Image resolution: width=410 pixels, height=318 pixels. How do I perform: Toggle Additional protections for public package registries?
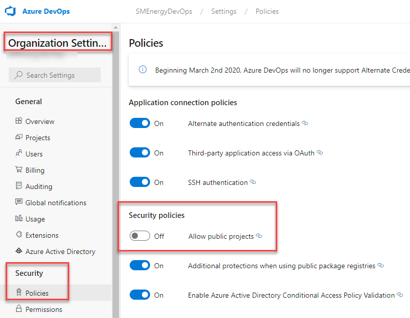pos(140,265)
